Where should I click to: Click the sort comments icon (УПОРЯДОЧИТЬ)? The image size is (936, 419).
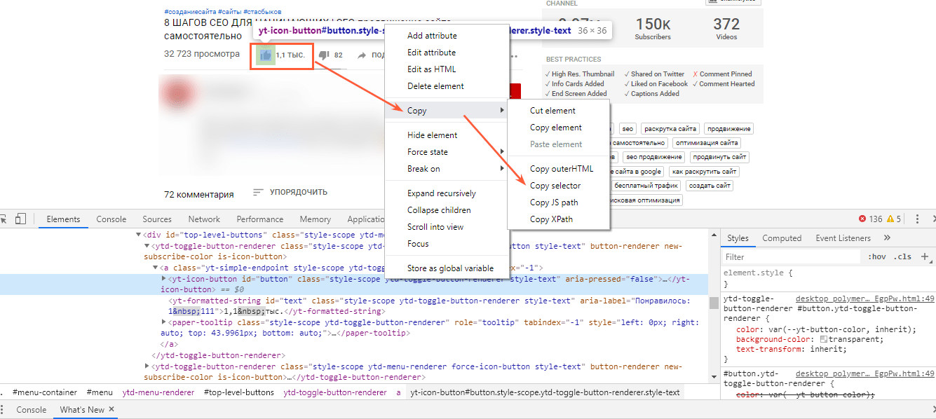click(258, 192)
